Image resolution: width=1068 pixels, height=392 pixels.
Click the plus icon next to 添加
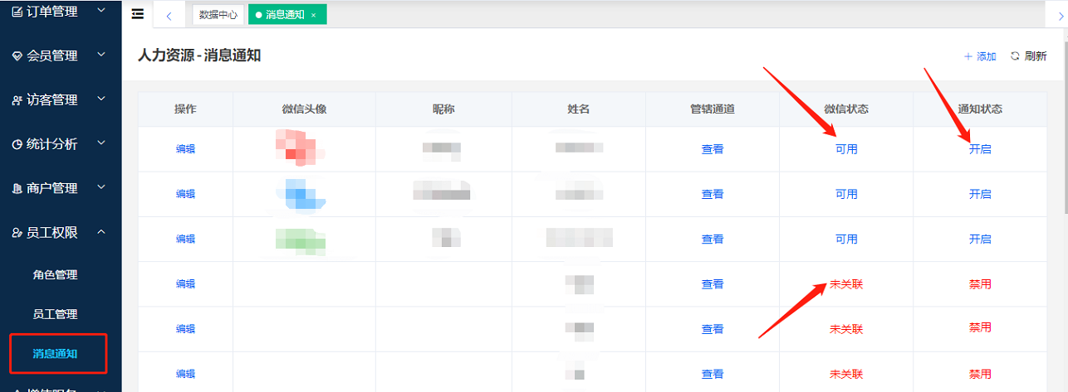point(968,56)
